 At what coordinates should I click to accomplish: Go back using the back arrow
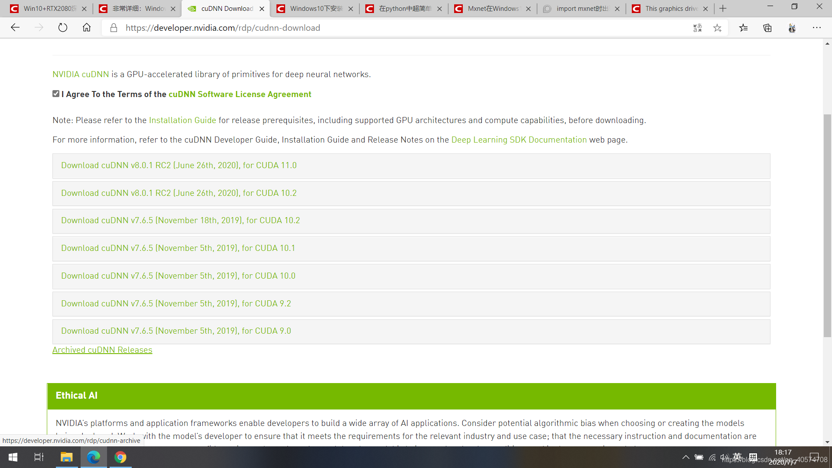15,28
